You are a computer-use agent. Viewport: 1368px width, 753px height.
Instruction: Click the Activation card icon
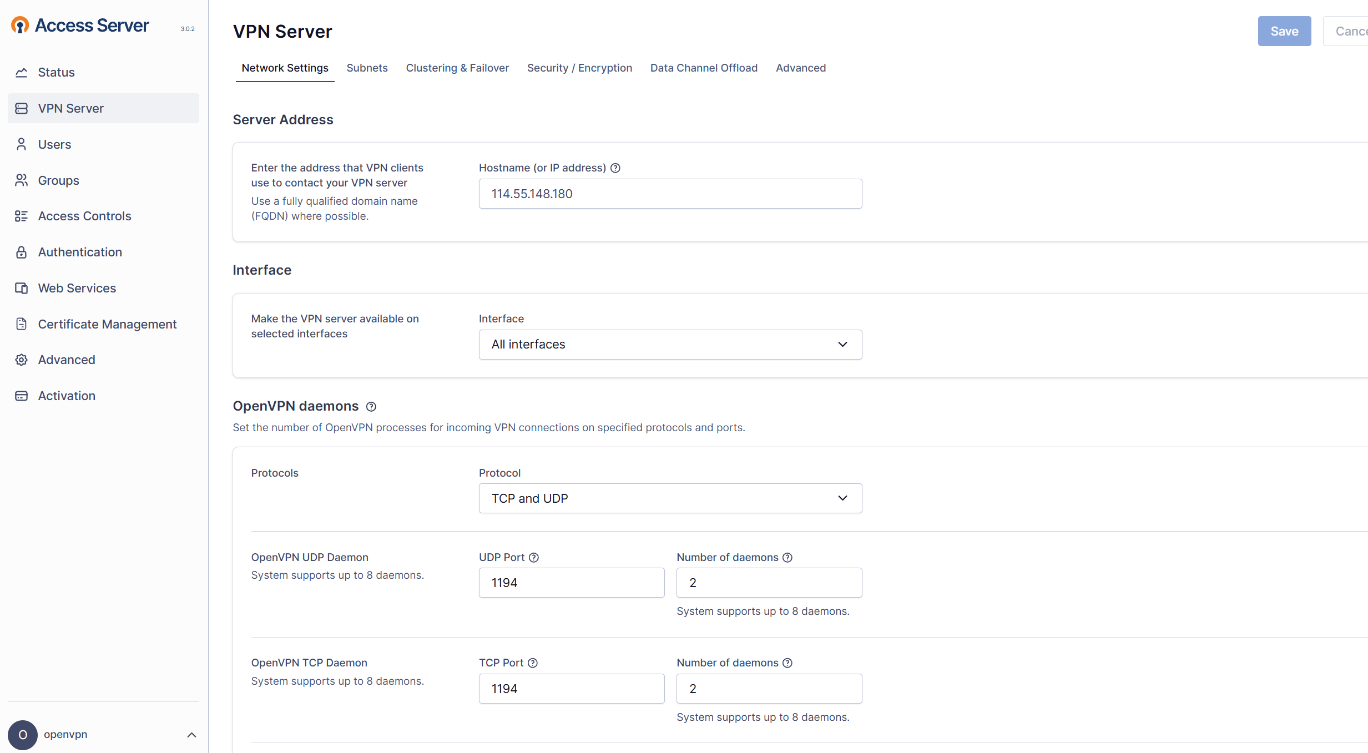(x=21, y=396)
